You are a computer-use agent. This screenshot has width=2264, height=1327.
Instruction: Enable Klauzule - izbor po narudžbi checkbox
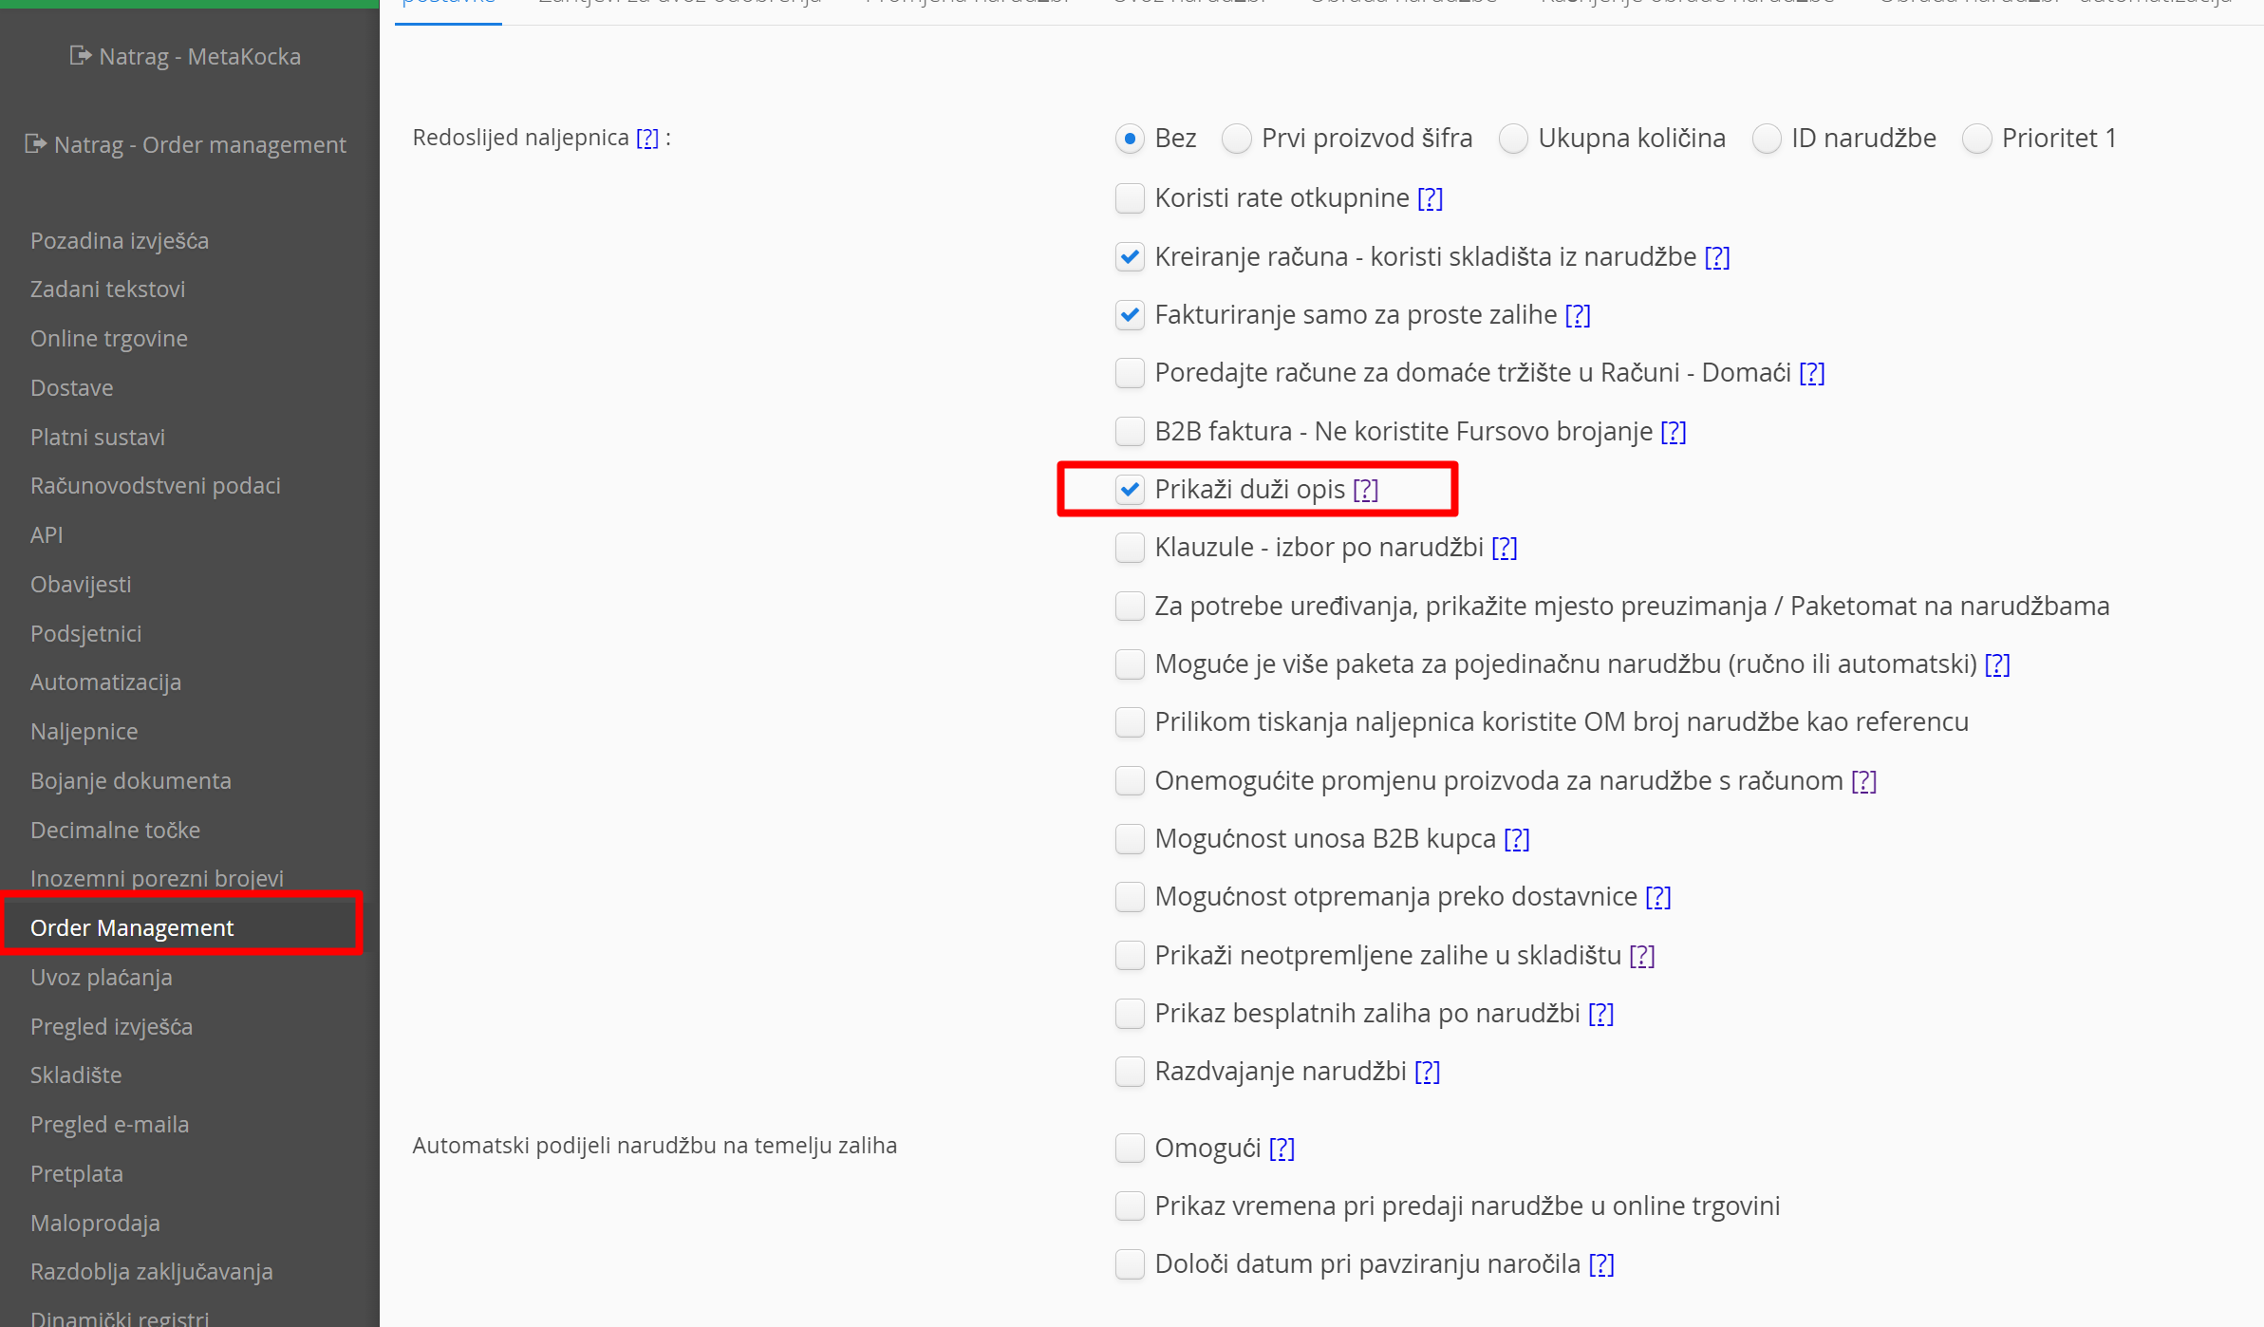coord(1130,548)
